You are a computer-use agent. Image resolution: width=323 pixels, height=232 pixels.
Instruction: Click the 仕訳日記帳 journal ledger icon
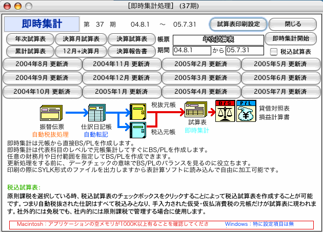96,112
